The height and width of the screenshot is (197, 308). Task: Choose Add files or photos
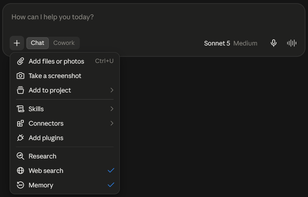tap(65, 61)
